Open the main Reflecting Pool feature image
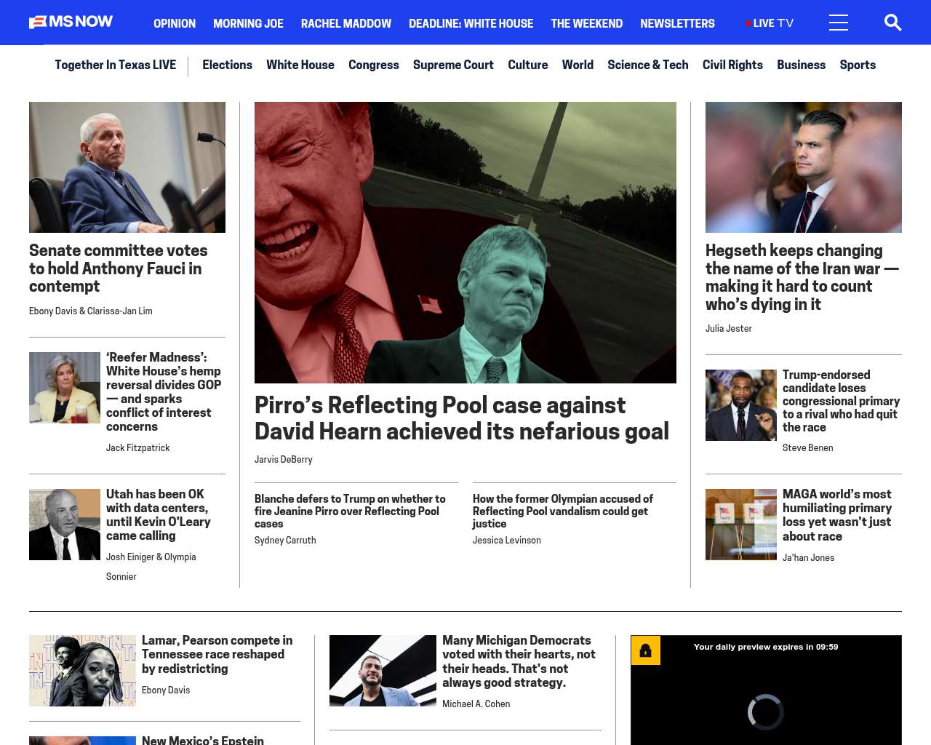 [465, 242]
